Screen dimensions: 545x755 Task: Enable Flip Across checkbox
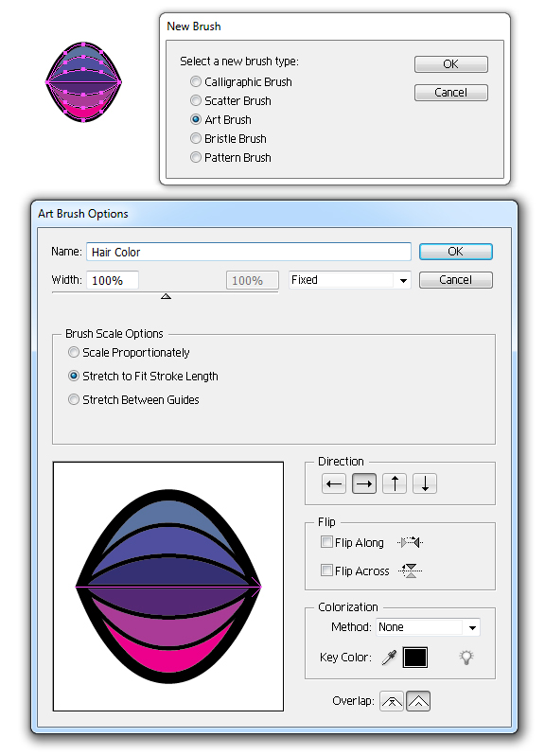[326, 571]
